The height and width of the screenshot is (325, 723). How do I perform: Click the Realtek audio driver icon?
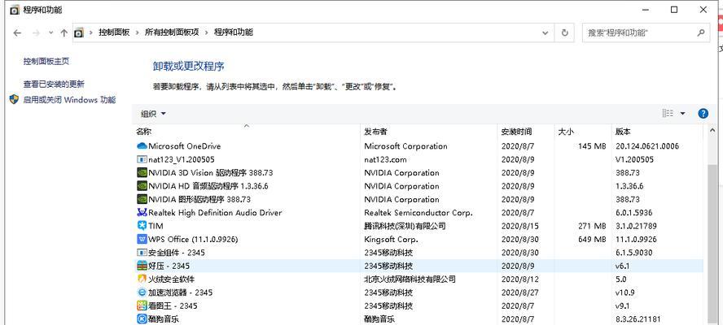coord(142,213)
